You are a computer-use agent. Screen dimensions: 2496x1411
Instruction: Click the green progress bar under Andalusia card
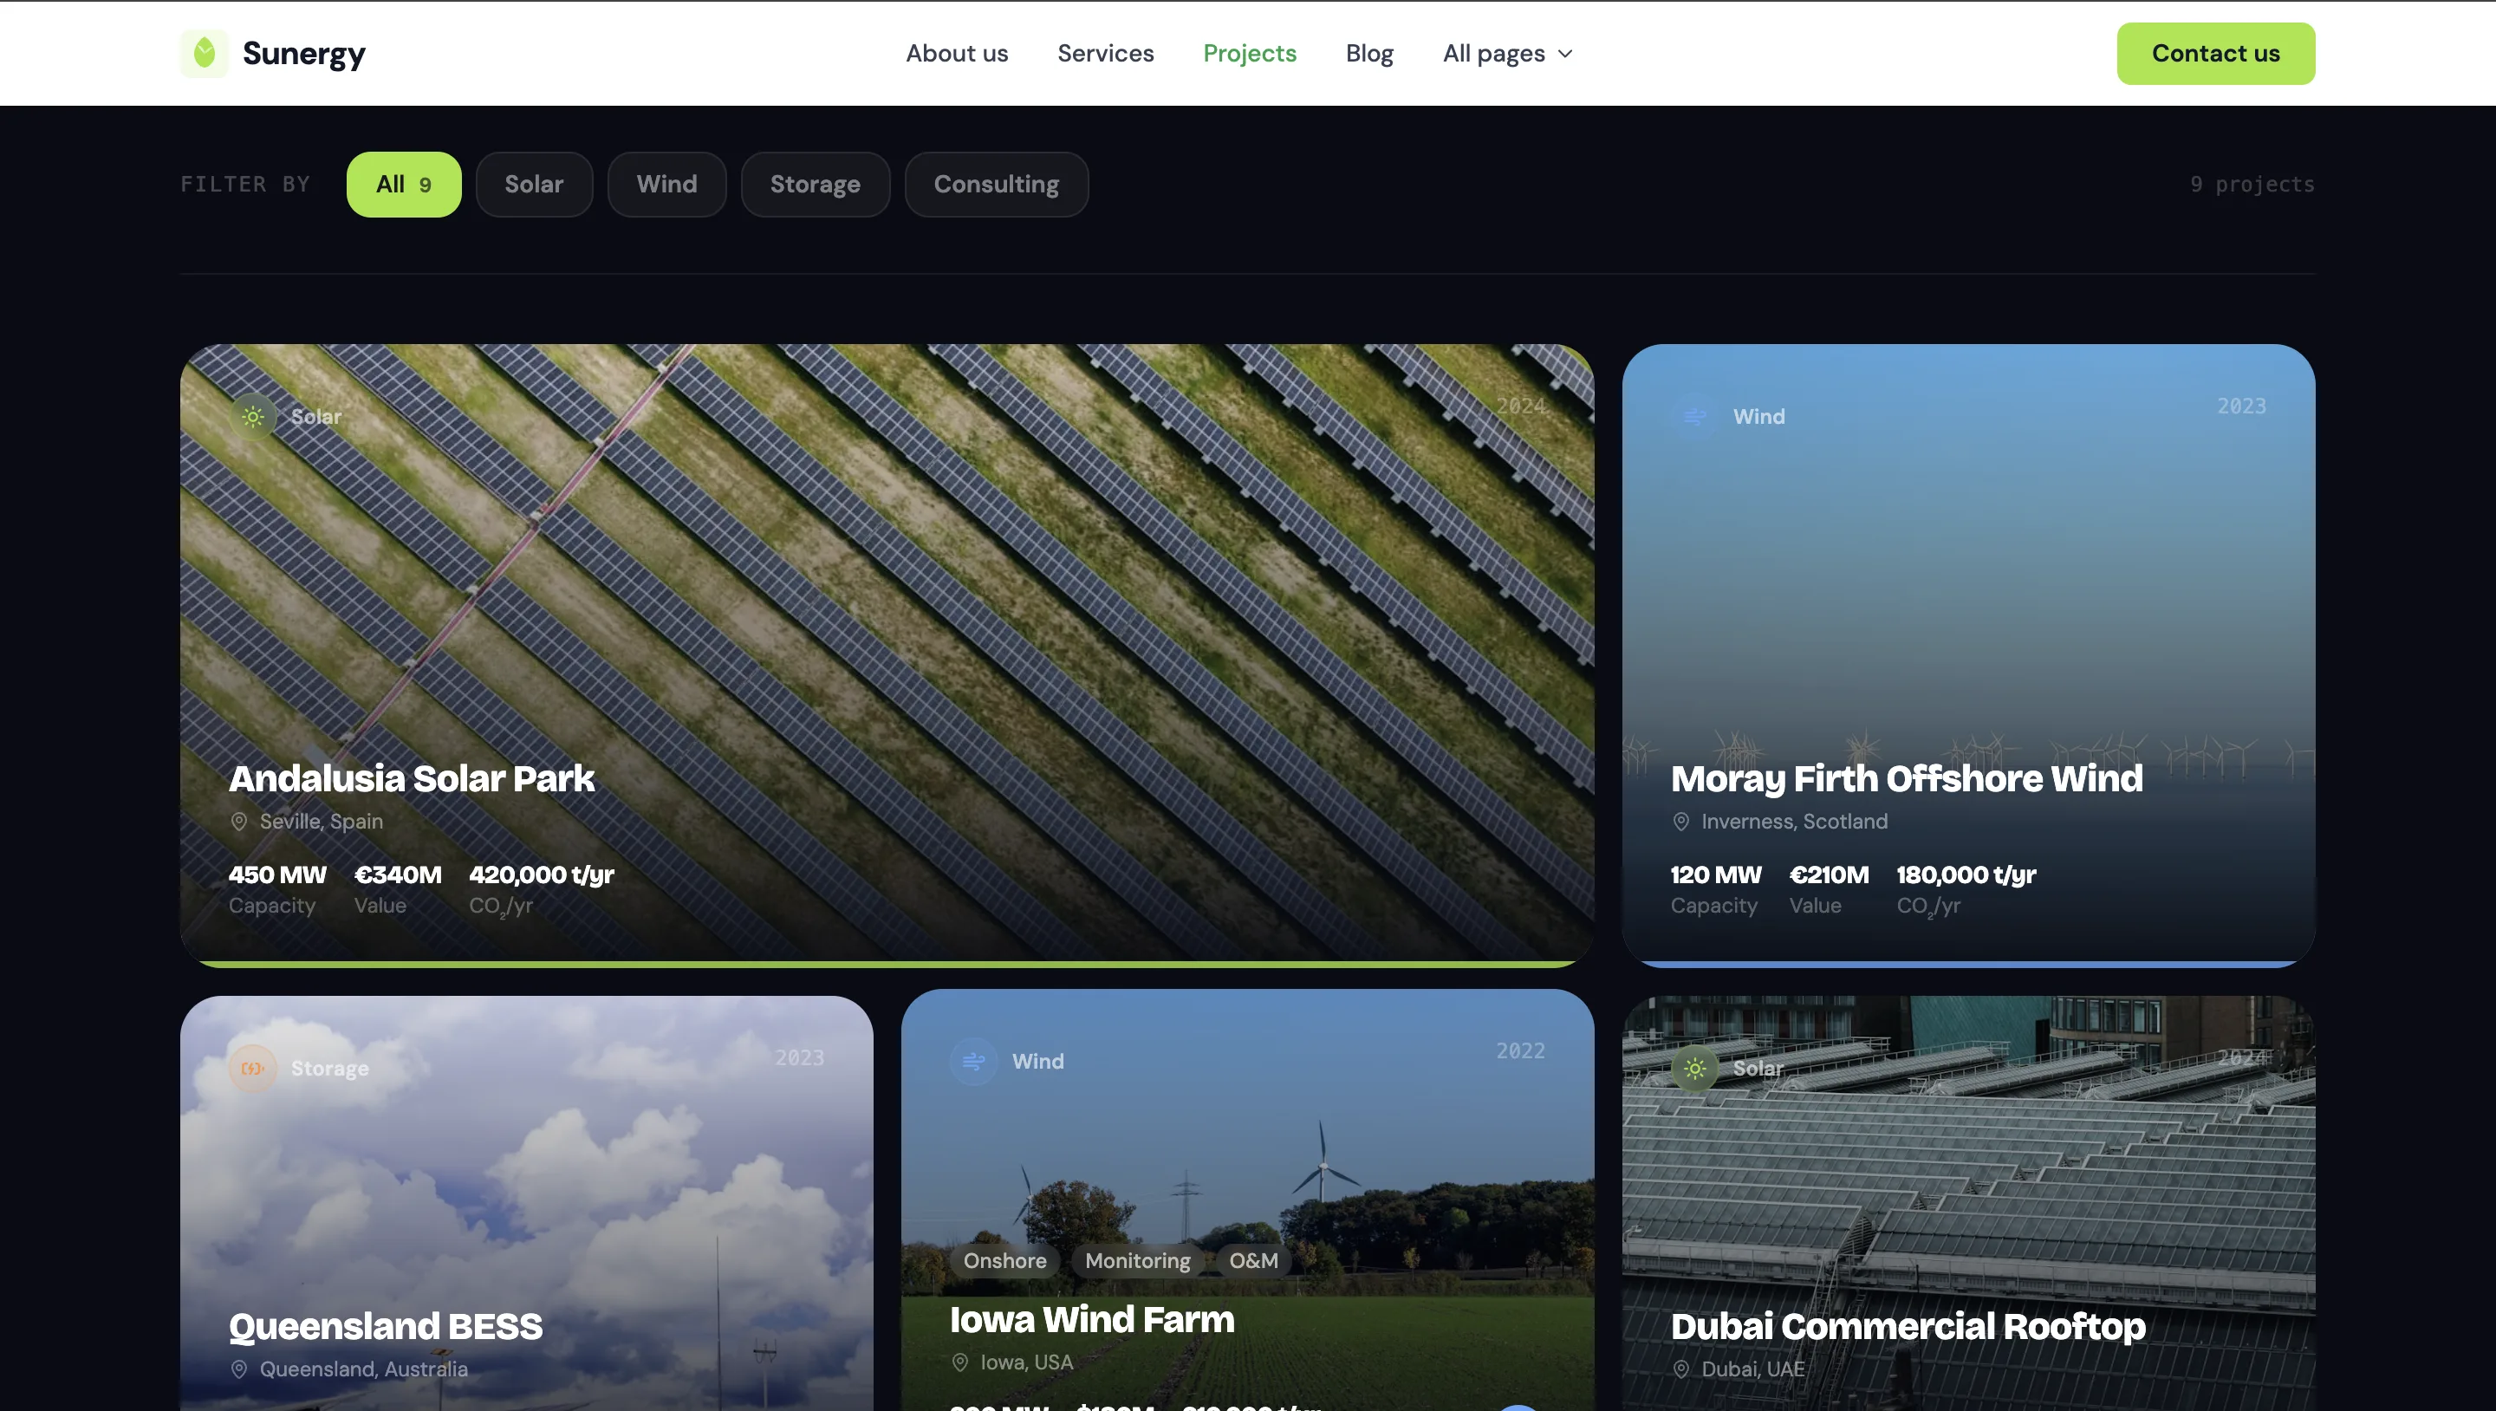[887, 965]
